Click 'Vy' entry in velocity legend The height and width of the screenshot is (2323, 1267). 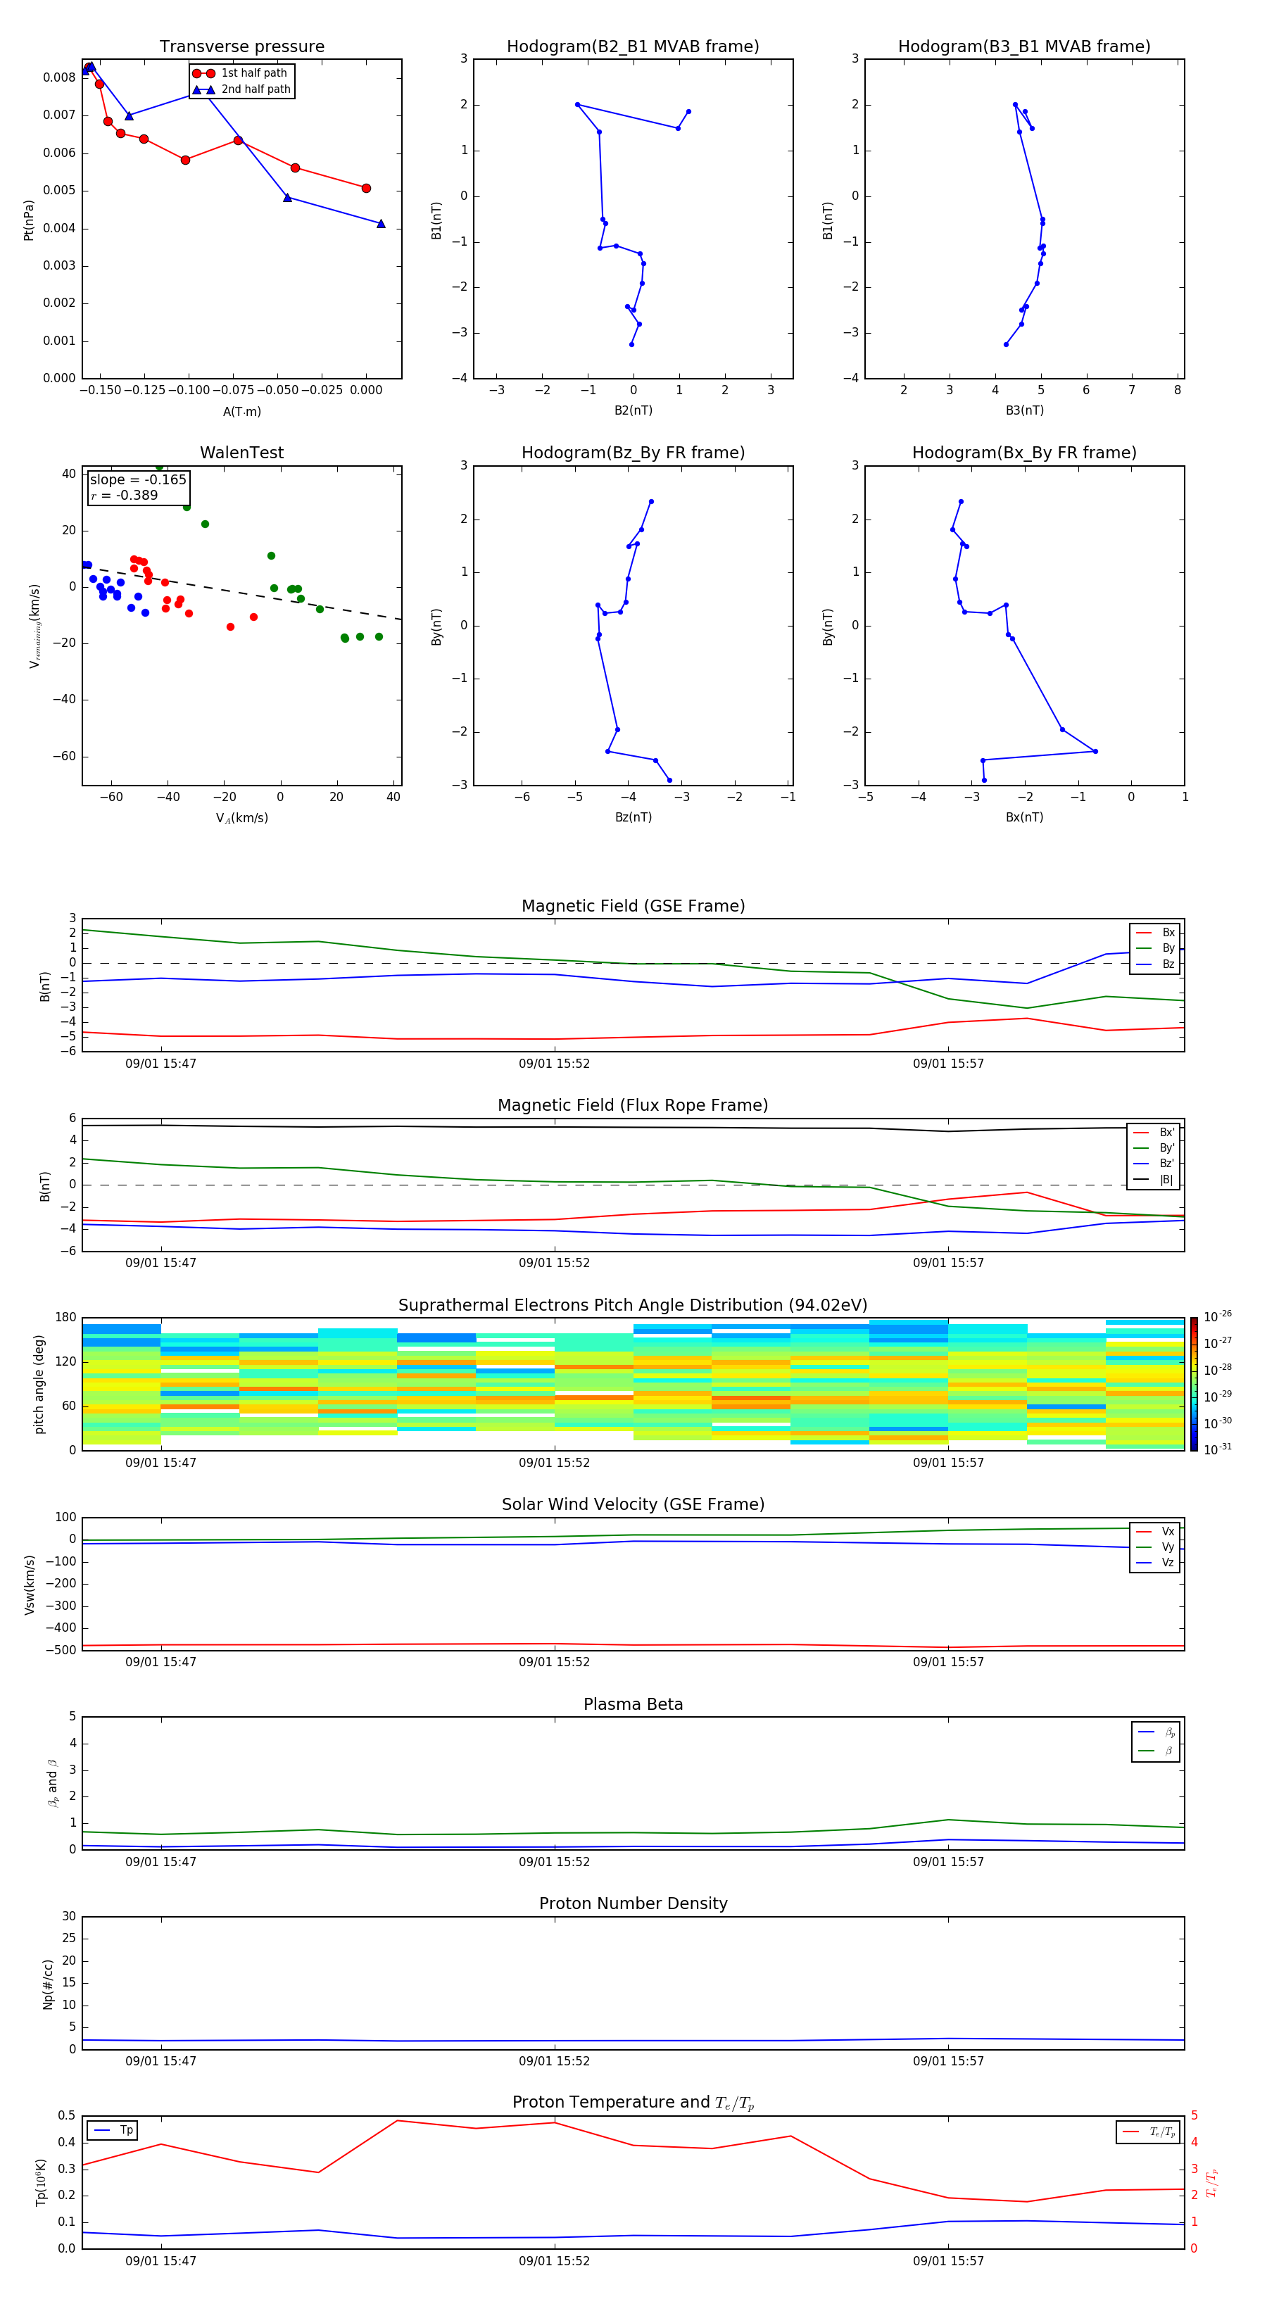pos(1154,1547)
